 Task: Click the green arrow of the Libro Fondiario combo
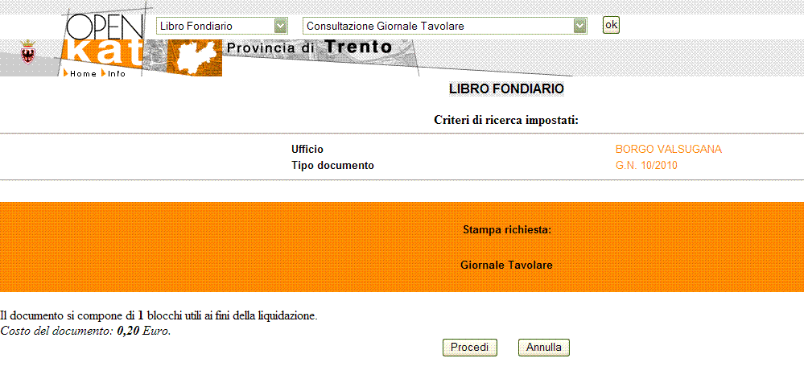pyautogui.click(x=280, y=26)
